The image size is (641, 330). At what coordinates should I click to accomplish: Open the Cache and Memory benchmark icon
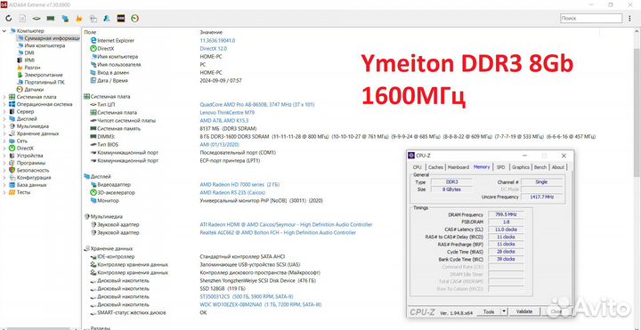pyautogui.click(x=51, y=19)
